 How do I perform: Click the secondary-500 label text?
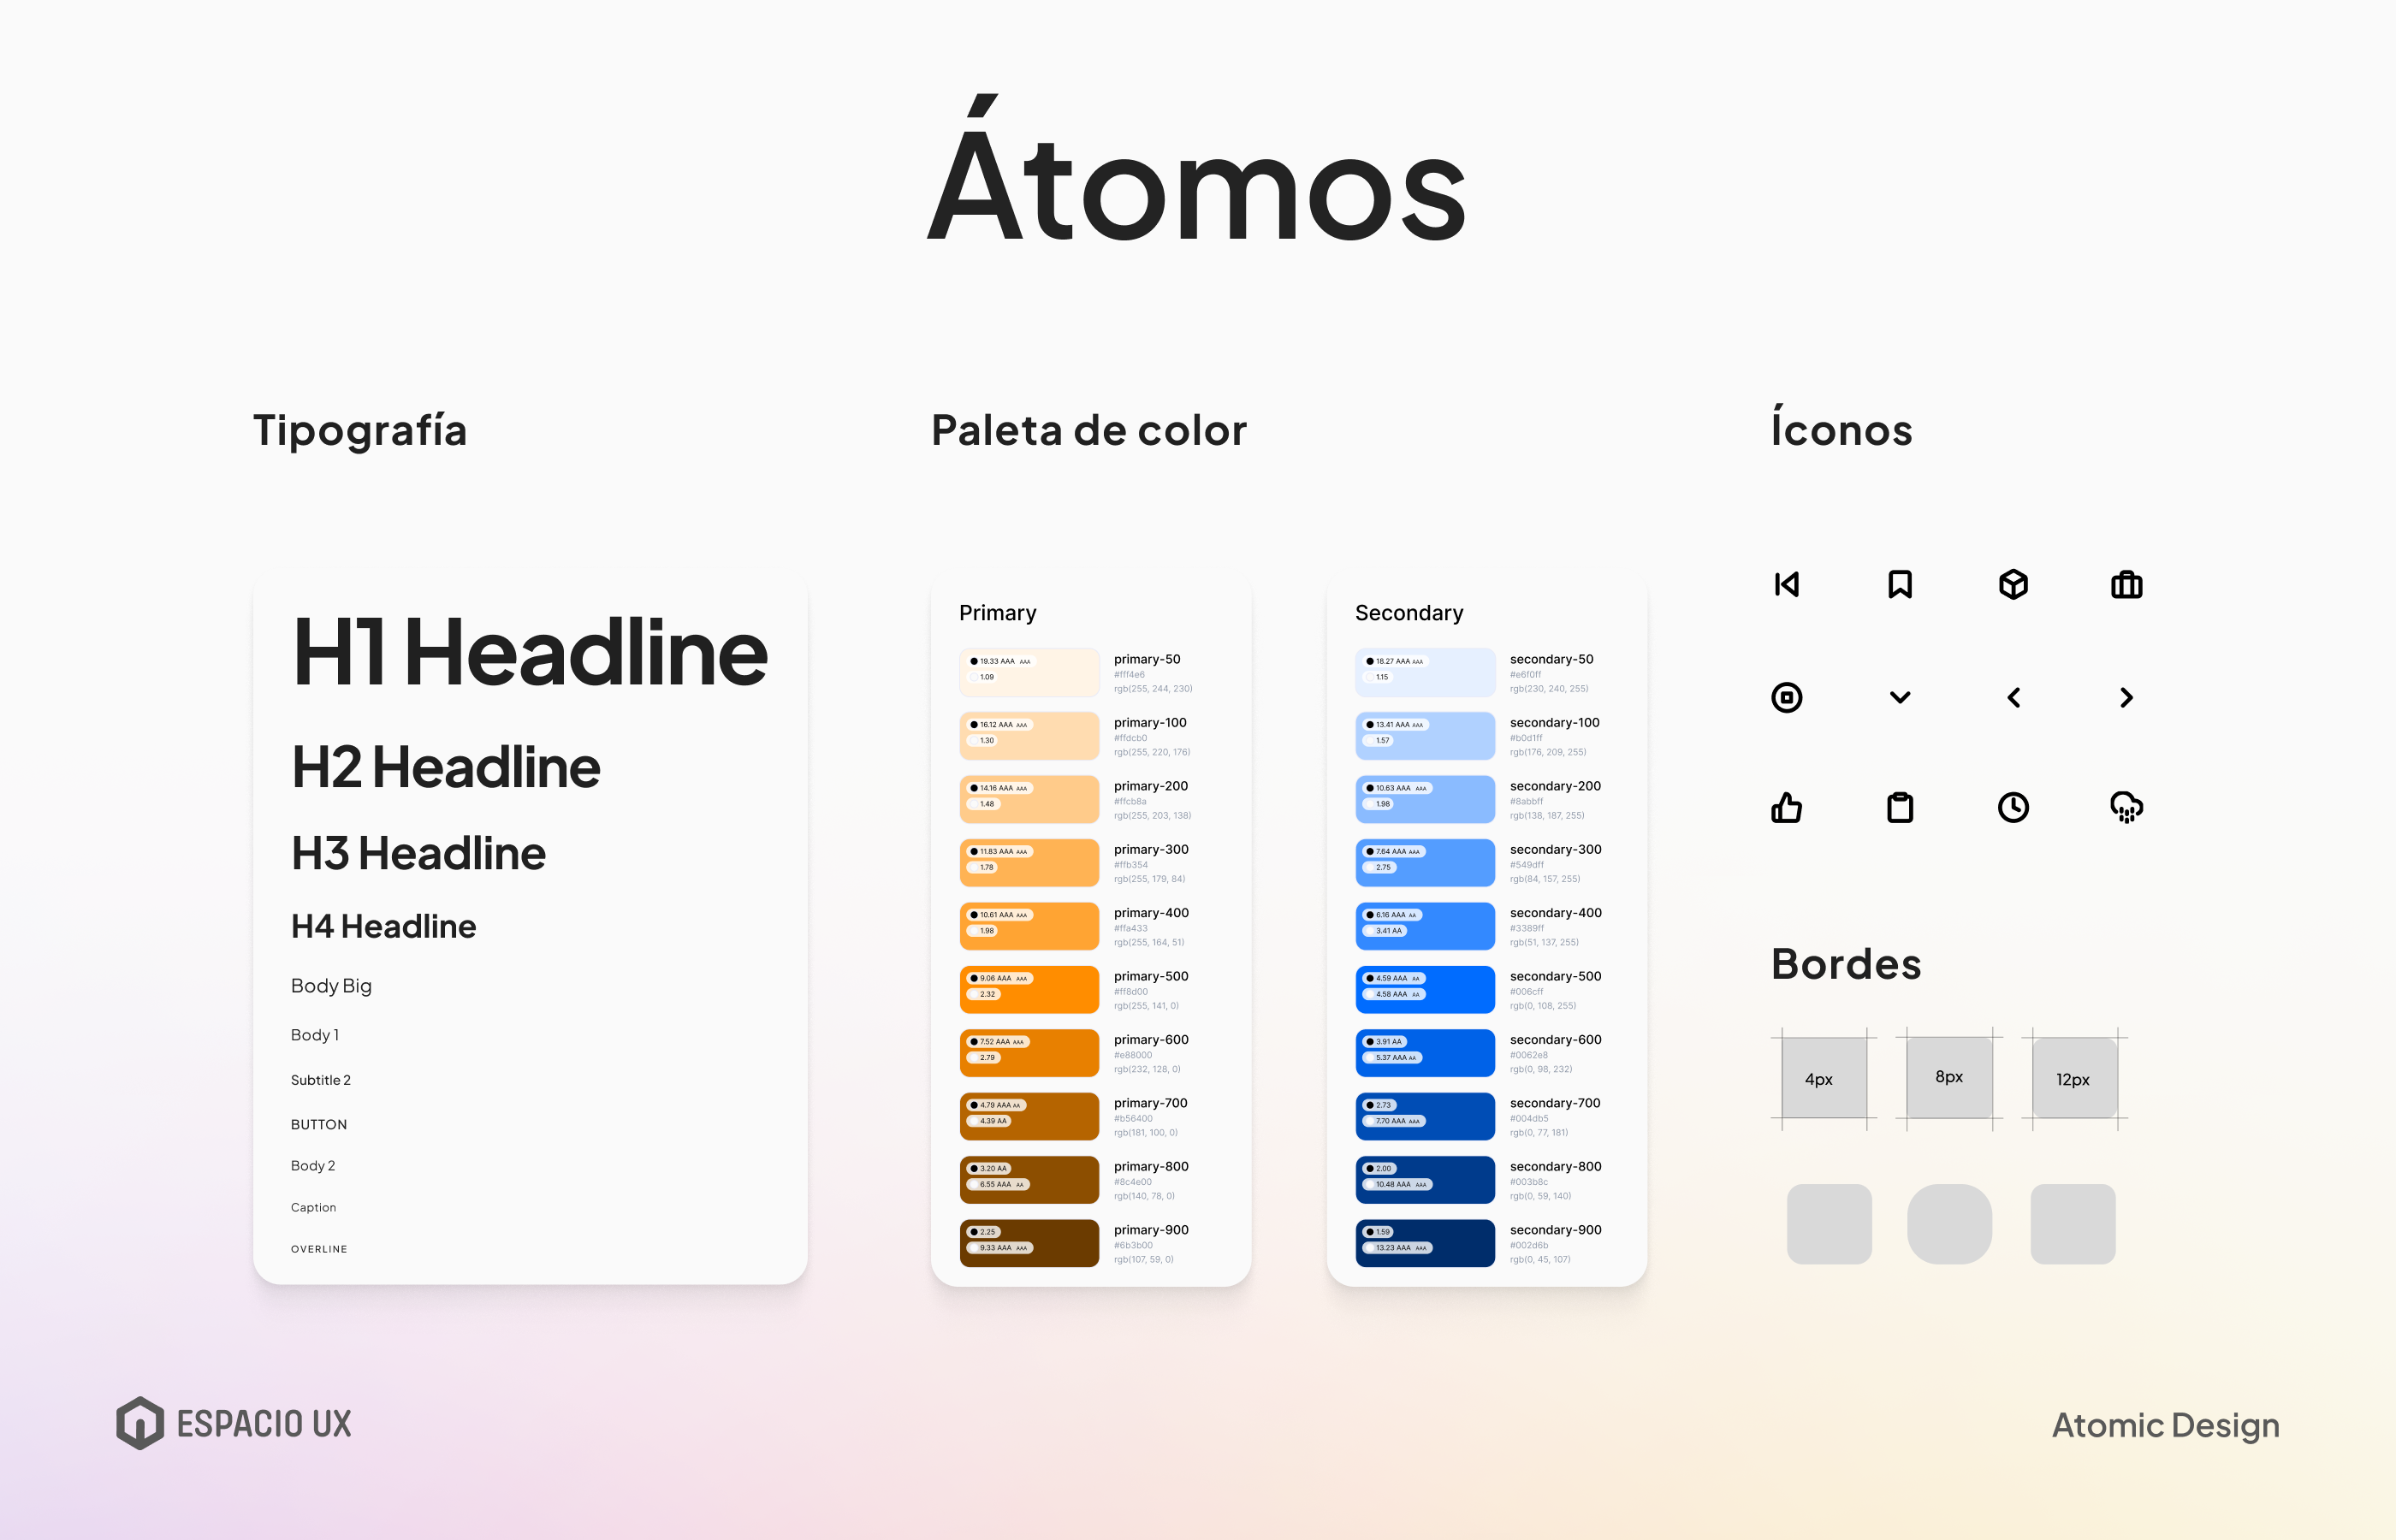pos(1555,976)
